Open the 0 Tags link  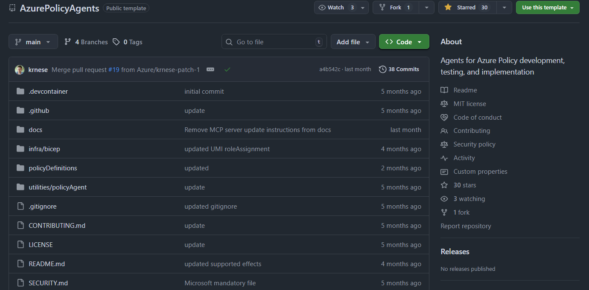tap(128, 42)
